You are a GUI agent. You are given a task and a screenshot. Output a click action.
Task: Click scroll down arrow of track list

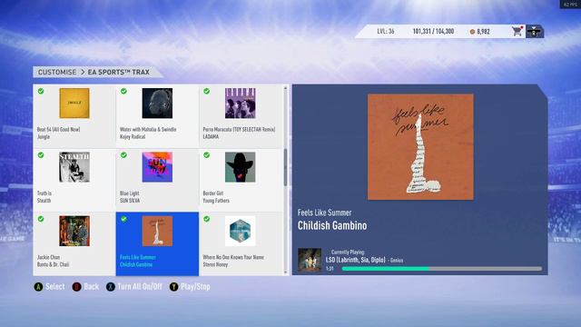point(285,272)
